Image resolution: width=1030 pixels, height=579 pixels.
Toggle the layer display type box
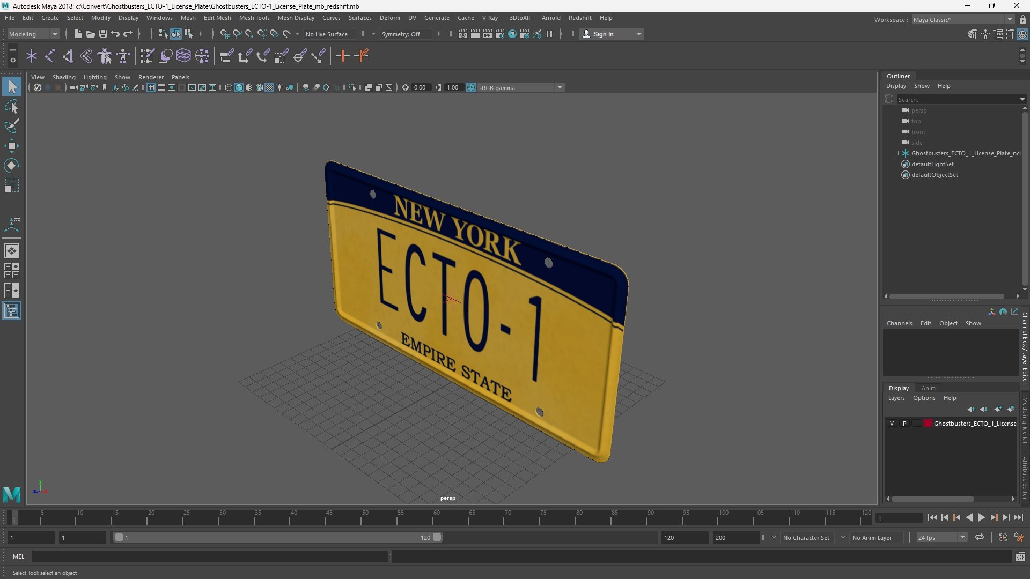pyautogui.click(x=917, y=424)
